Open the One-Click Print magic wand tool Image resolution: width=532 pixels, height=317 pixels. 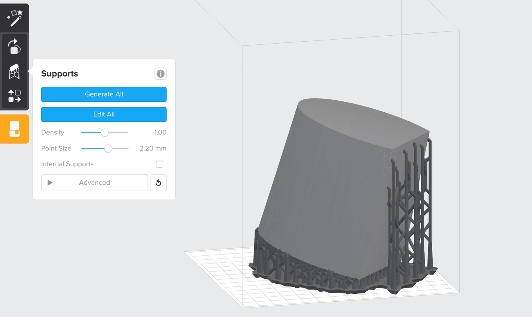[15, 18]
